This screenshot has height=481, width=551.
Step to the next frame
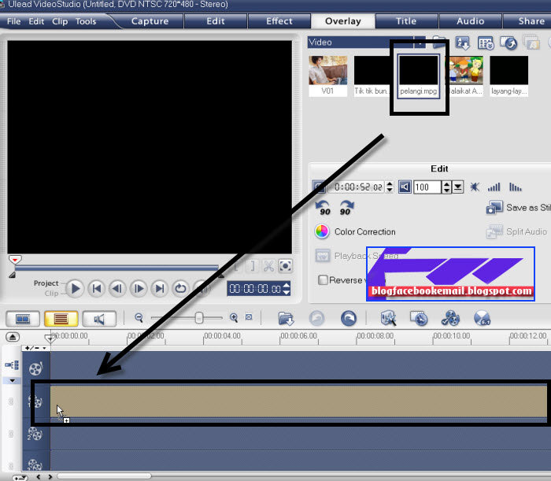[x=139, y=289]
